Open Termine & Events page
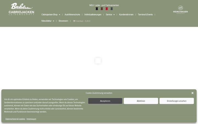The width and height of the screenshot is (198, 124). coord(145,15)
